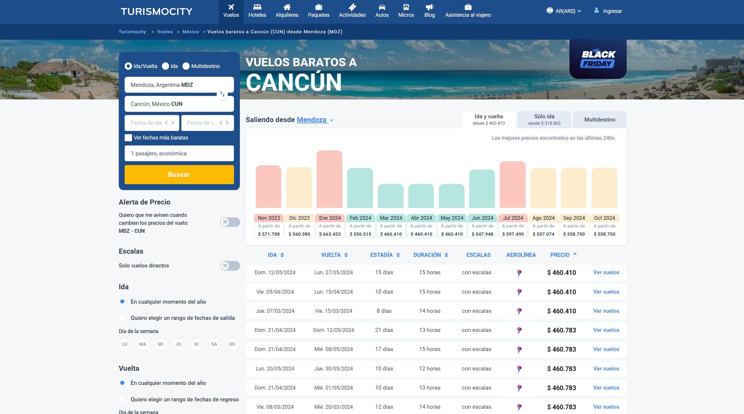744x414 pixels.
Task: Enable Ver fechas más baratas option
Action: pos(128,137)
